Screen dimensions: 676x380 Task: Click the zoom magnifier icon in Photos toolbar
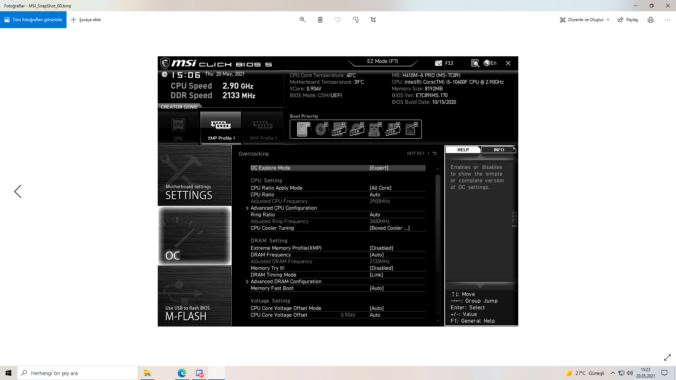point(302,20)
